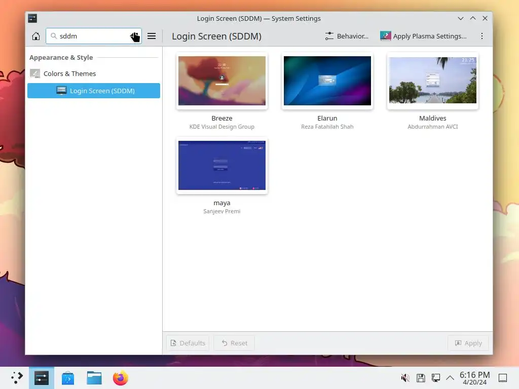
Task: Click author text KDE Visual Design Group
Action: click(x=222, y=127)
